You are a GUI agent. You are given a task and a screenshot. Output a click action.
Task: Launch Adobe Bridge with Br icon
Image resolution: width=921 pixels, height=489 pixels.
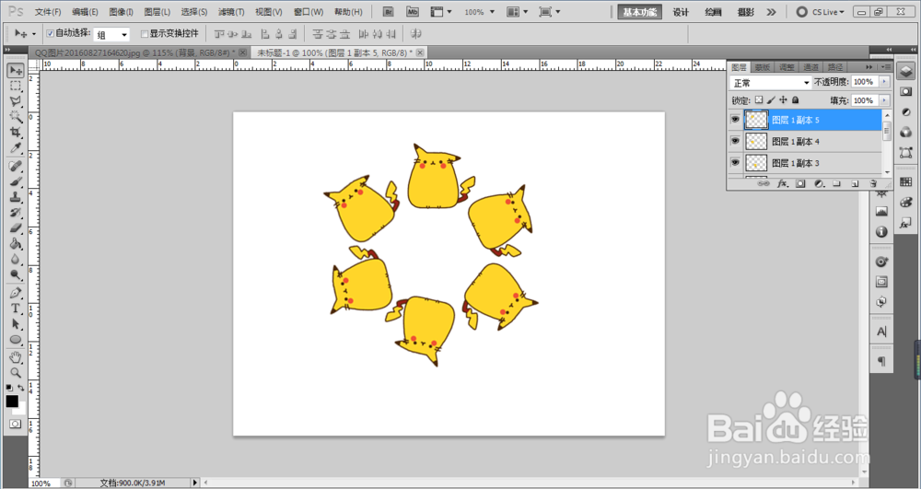[389, 12]
